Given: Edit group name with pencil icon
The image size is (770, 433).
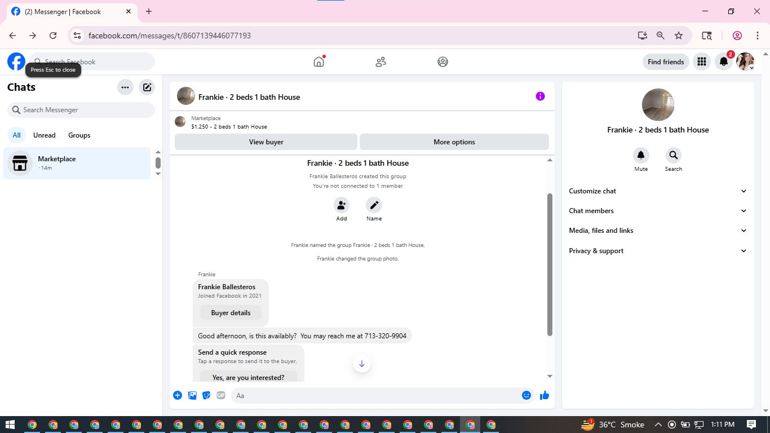Looking at the screenshot, I should [x=374, y=205].
